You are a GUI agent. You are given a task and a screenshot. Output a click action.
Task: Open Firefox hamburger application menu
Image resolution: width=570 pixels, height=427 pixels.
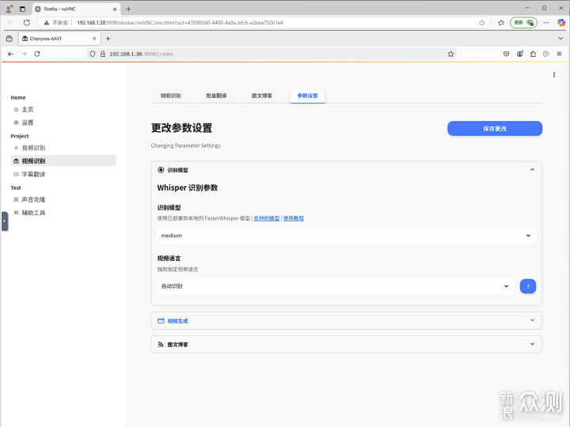tap(559, 54)
